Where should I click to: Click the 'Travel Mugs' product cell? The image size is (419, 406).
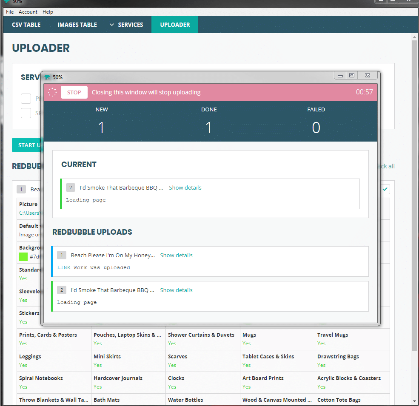click(x=352, y=339)
